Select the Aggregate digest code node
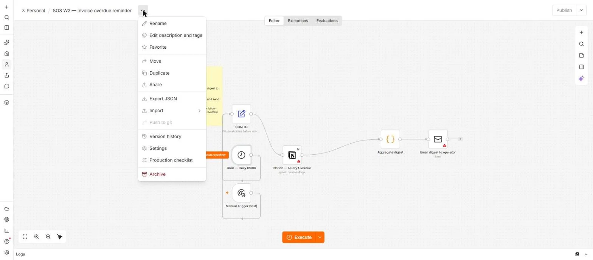The image size is (593, 260). pos(390,139)
